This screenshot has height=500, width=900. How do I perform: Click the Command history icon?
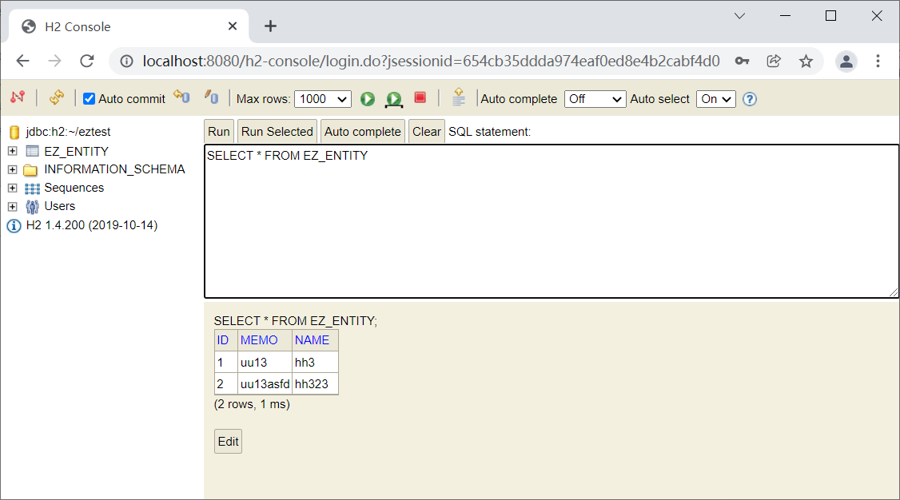click(x=458, y=97)
